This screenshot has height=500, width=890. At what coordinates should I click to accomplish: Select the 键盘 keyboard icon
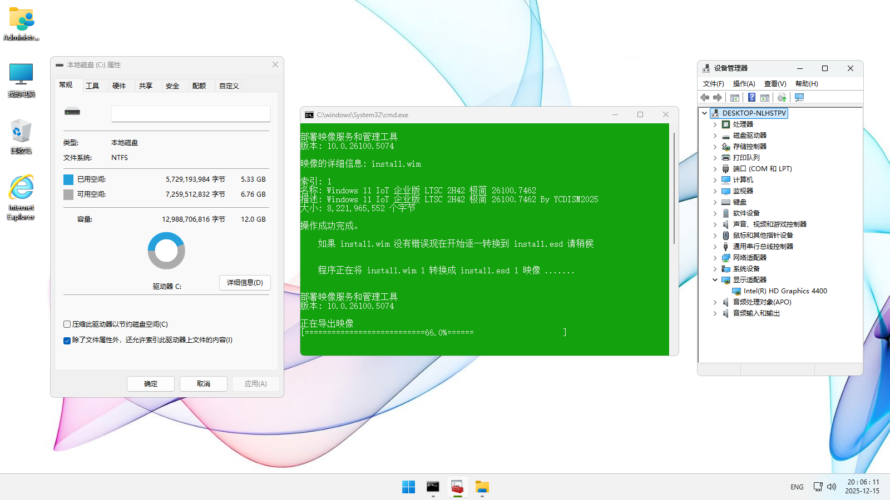726,202
